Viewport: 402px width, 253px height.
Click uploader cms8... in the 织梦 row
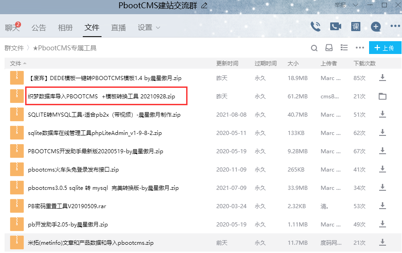click(330, 97)
